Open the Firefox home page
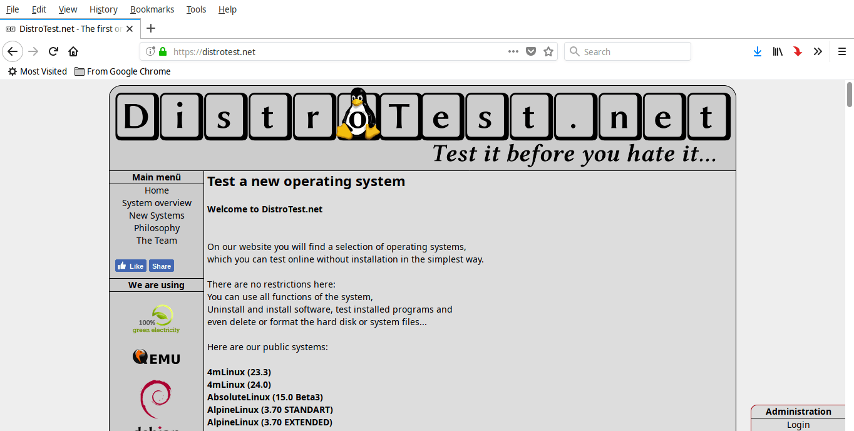The height and width of the screenshot is (431, 854). tap(73, 51)
